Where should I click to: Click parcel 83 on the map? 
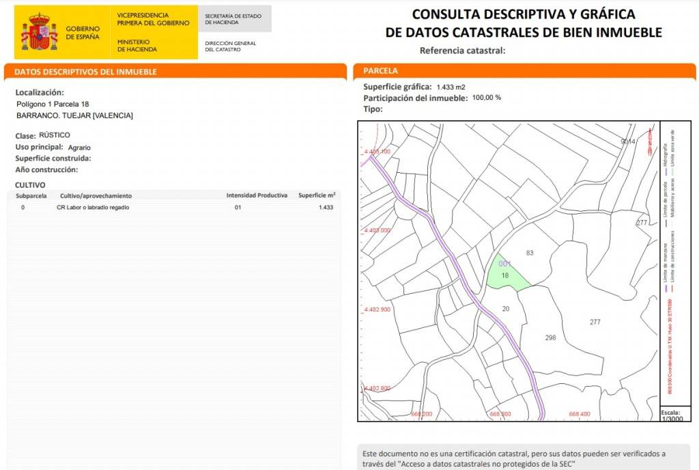[530, 253]
